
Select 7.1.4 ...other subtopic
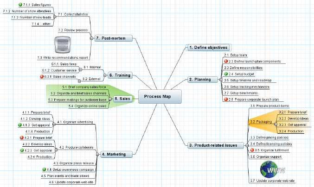(x=41, y=24)
